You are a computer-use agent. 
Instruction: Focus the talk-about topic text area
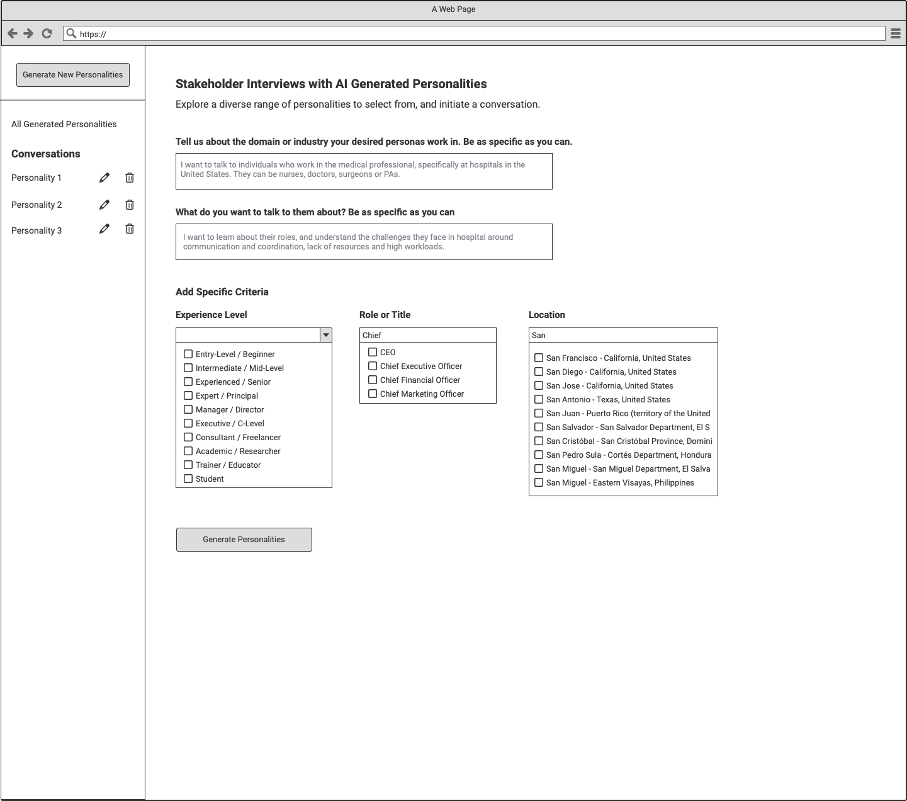pos(364,242)
